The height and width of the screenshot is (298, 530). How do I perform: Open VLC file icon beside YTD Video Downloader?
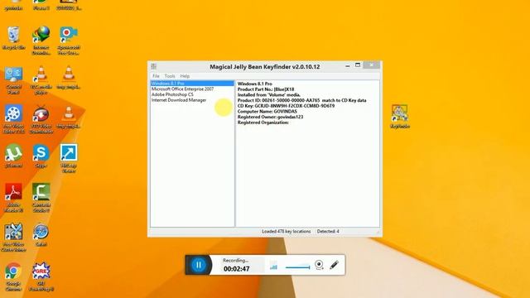pos(69,118)
